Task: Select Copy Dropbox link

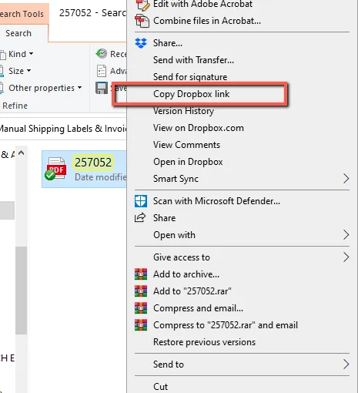Action: [191, 94]
